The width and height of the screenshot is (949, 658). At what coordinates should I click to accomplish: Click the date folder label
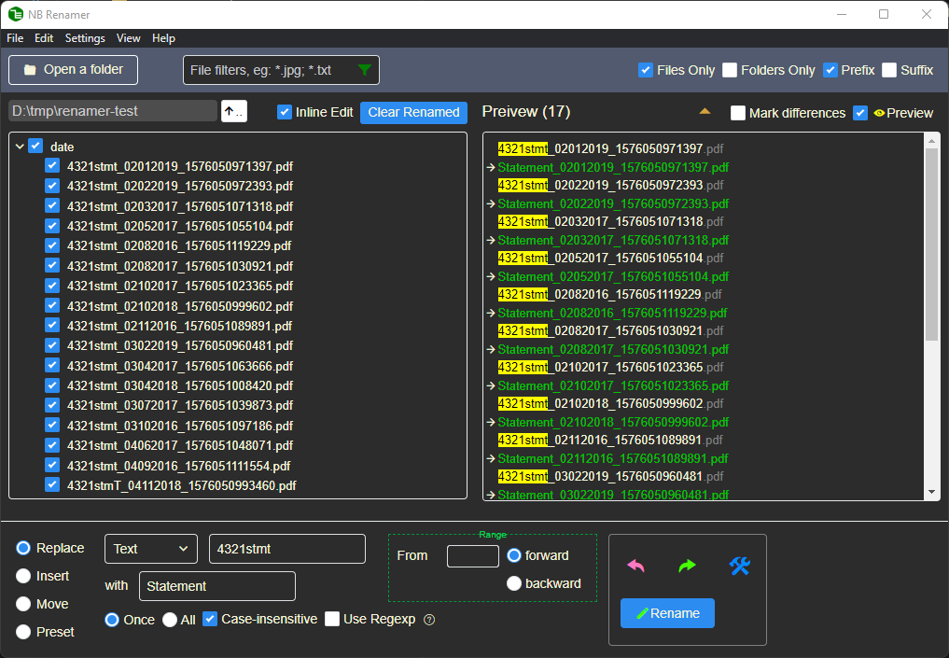coord(62,147)
